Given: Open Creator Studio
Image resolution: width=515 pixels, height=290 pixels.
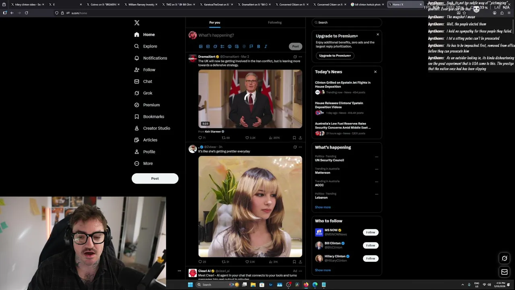Looking at the screenshot, I should (x=152, y=128).
